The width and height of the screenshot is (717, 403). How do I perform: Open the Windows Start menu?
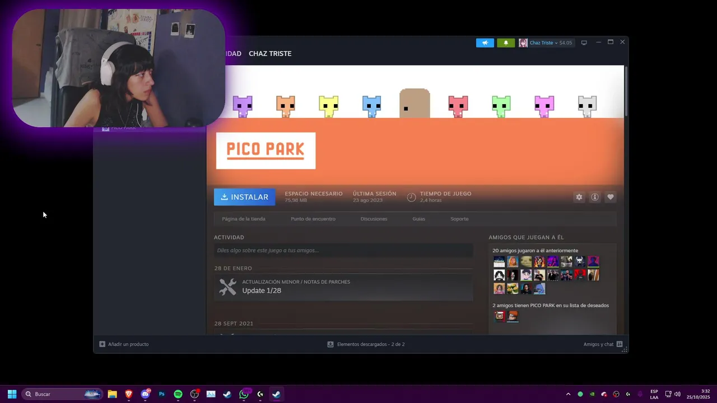[x=12, y=394]
